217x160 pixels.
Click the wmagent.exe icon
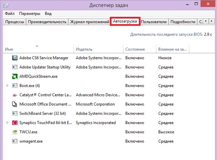(14, 141)
